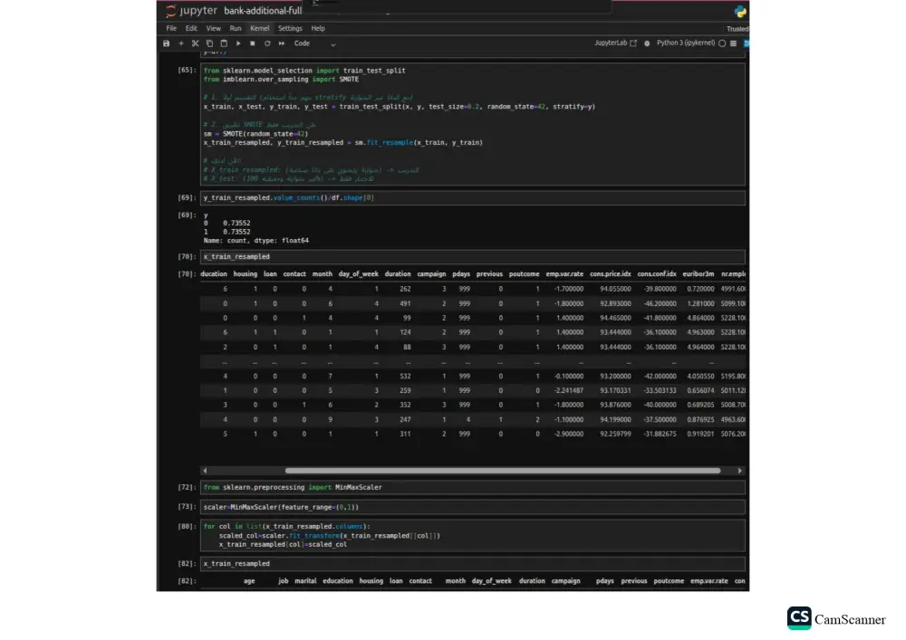The height and width of the screenshot is (640, 906).
Task: Insert a new cell with the plus icon
Action: (180, 43)
